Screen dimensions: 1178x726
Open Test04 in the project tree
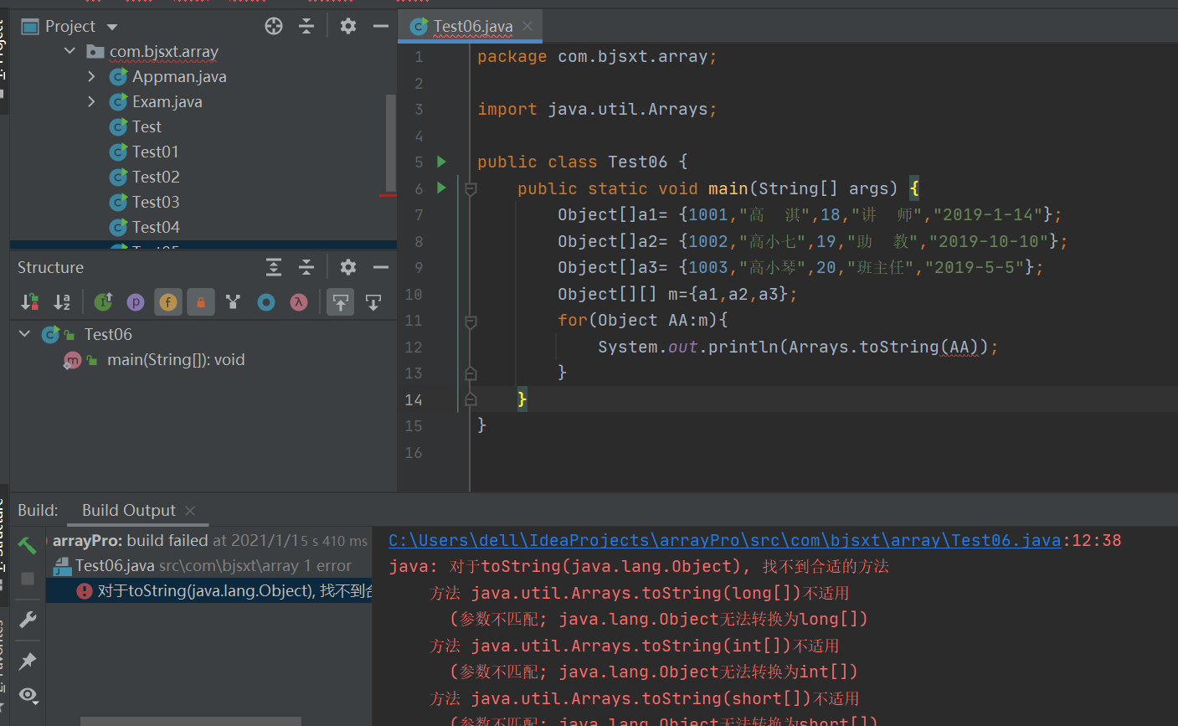click(156, 227)
